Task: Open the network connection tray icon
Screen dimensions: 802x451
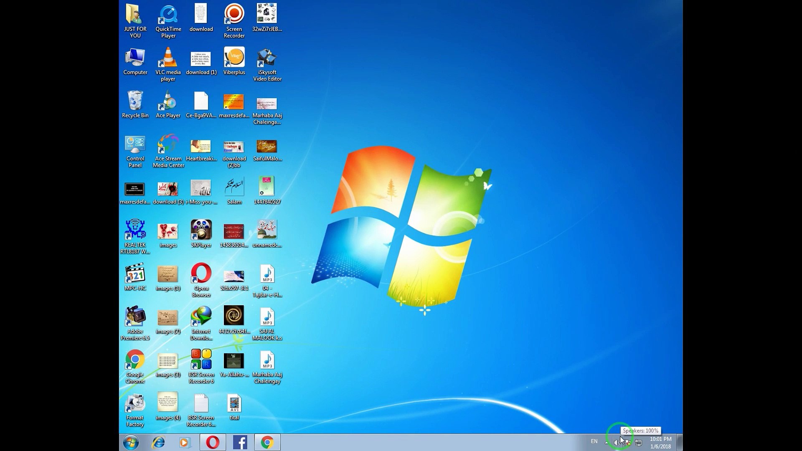Action: 639,443
